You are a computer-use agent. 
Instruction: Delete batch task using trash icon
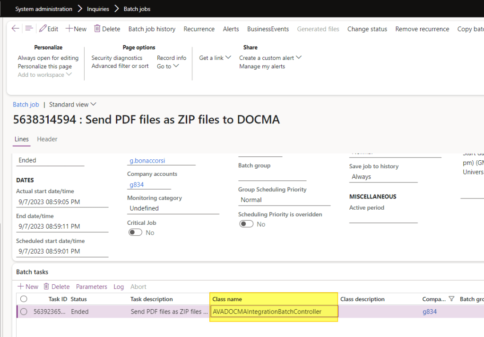[46, 287]
